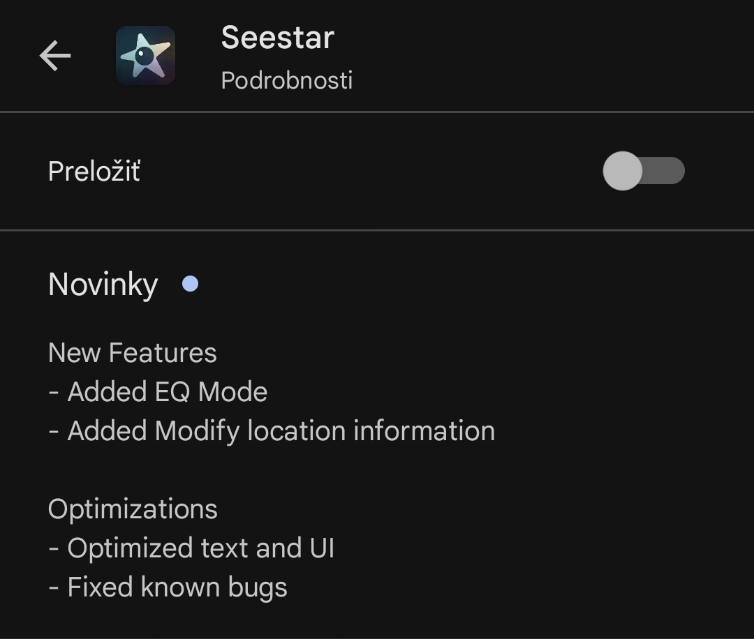Click the blue dot beside Novinky
The width and height of the screenshot is (754, 639).
pyautogui.click(x=191, y=284)
